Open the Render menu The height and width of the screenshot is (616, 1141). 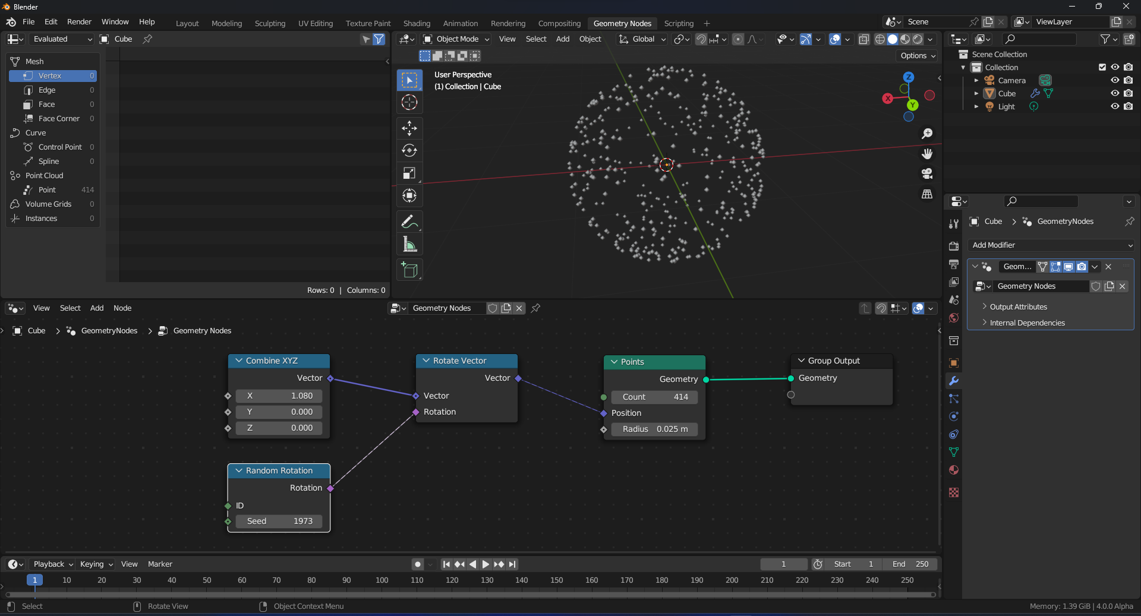(x=79, y=22)
